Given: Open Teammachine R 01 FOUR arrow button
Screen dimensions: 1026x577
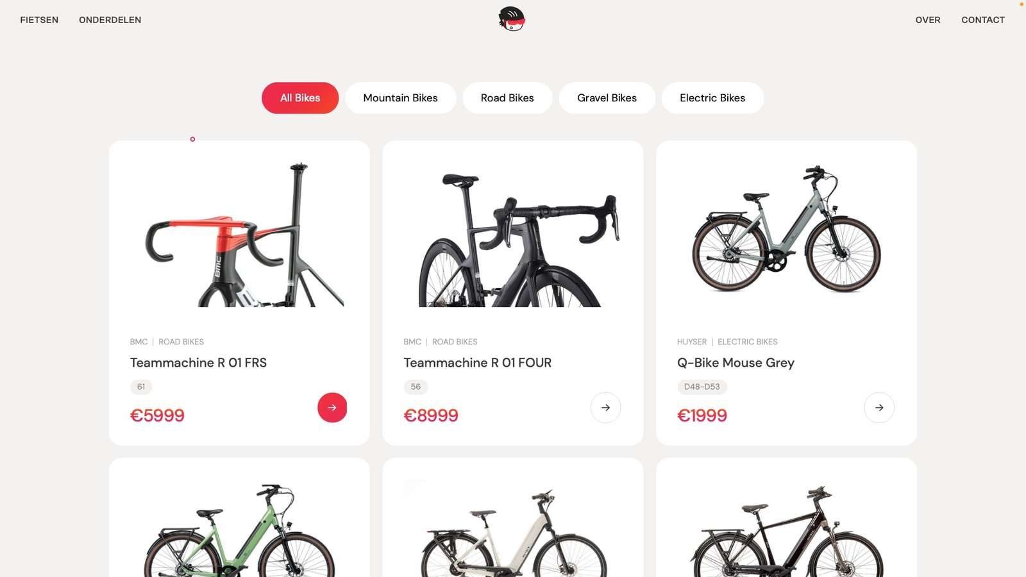Looking at the screenshot, I should point(605,408).
